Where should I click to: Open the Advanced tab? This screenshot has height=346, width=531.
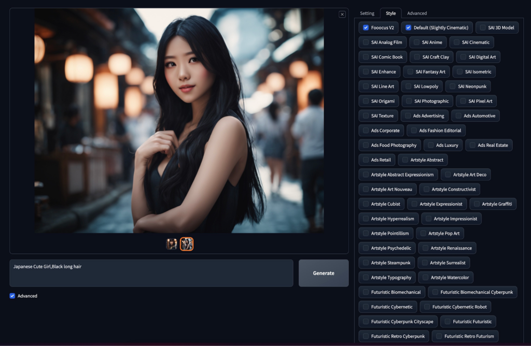click(417, 13)
